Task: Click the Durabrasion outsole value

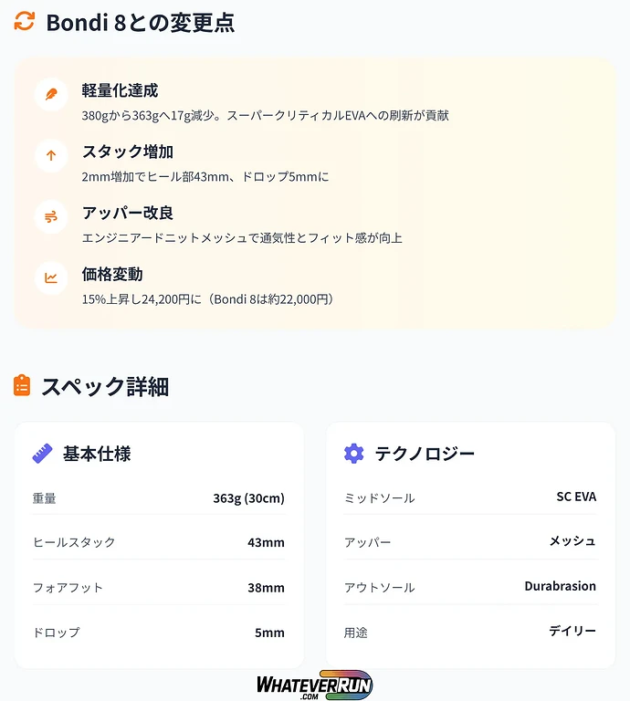Action: (560, 586)
